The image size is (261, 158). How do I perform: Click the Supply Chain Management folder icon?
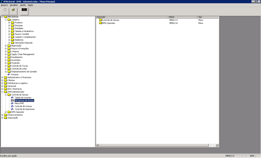click(9, 54)
